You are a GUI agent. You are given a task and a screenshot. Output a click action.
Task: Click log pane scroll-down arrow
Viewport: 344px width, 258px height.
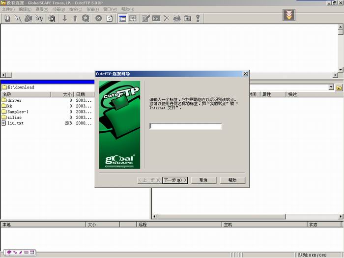[x=340, y=70]
